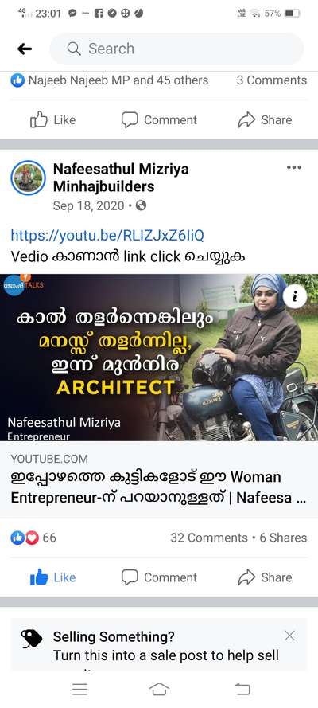Image resolution: width=318 pixels, height=708 pixels.
Task: Open the youtu.be video link
Action: click(x=107, y=235)
